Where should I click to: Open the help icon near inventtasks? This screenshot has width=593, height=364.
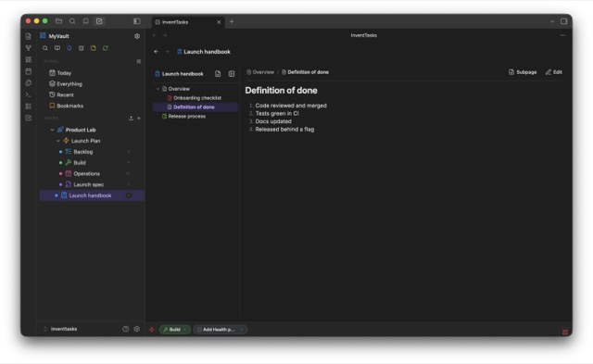coord(126,329)
